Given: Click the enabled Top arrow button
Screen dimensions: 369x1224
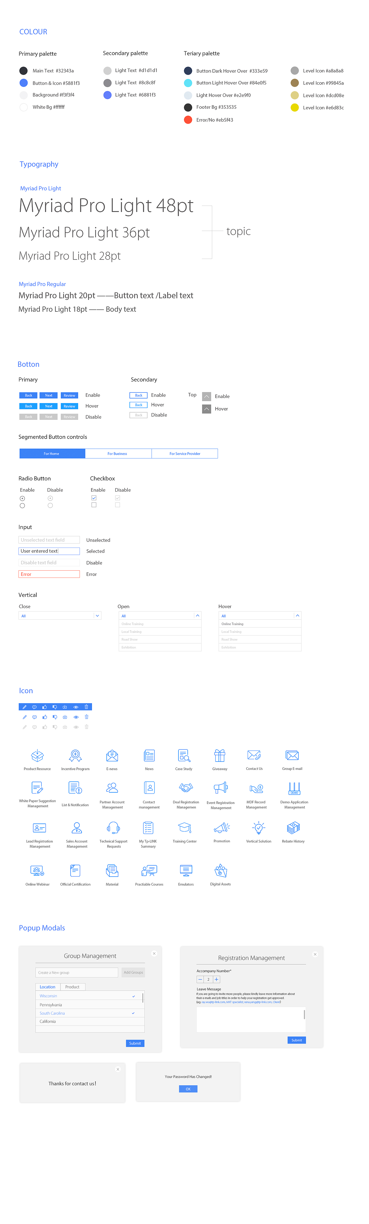Looking at the screenshot, I should click(x=207, y=396).
